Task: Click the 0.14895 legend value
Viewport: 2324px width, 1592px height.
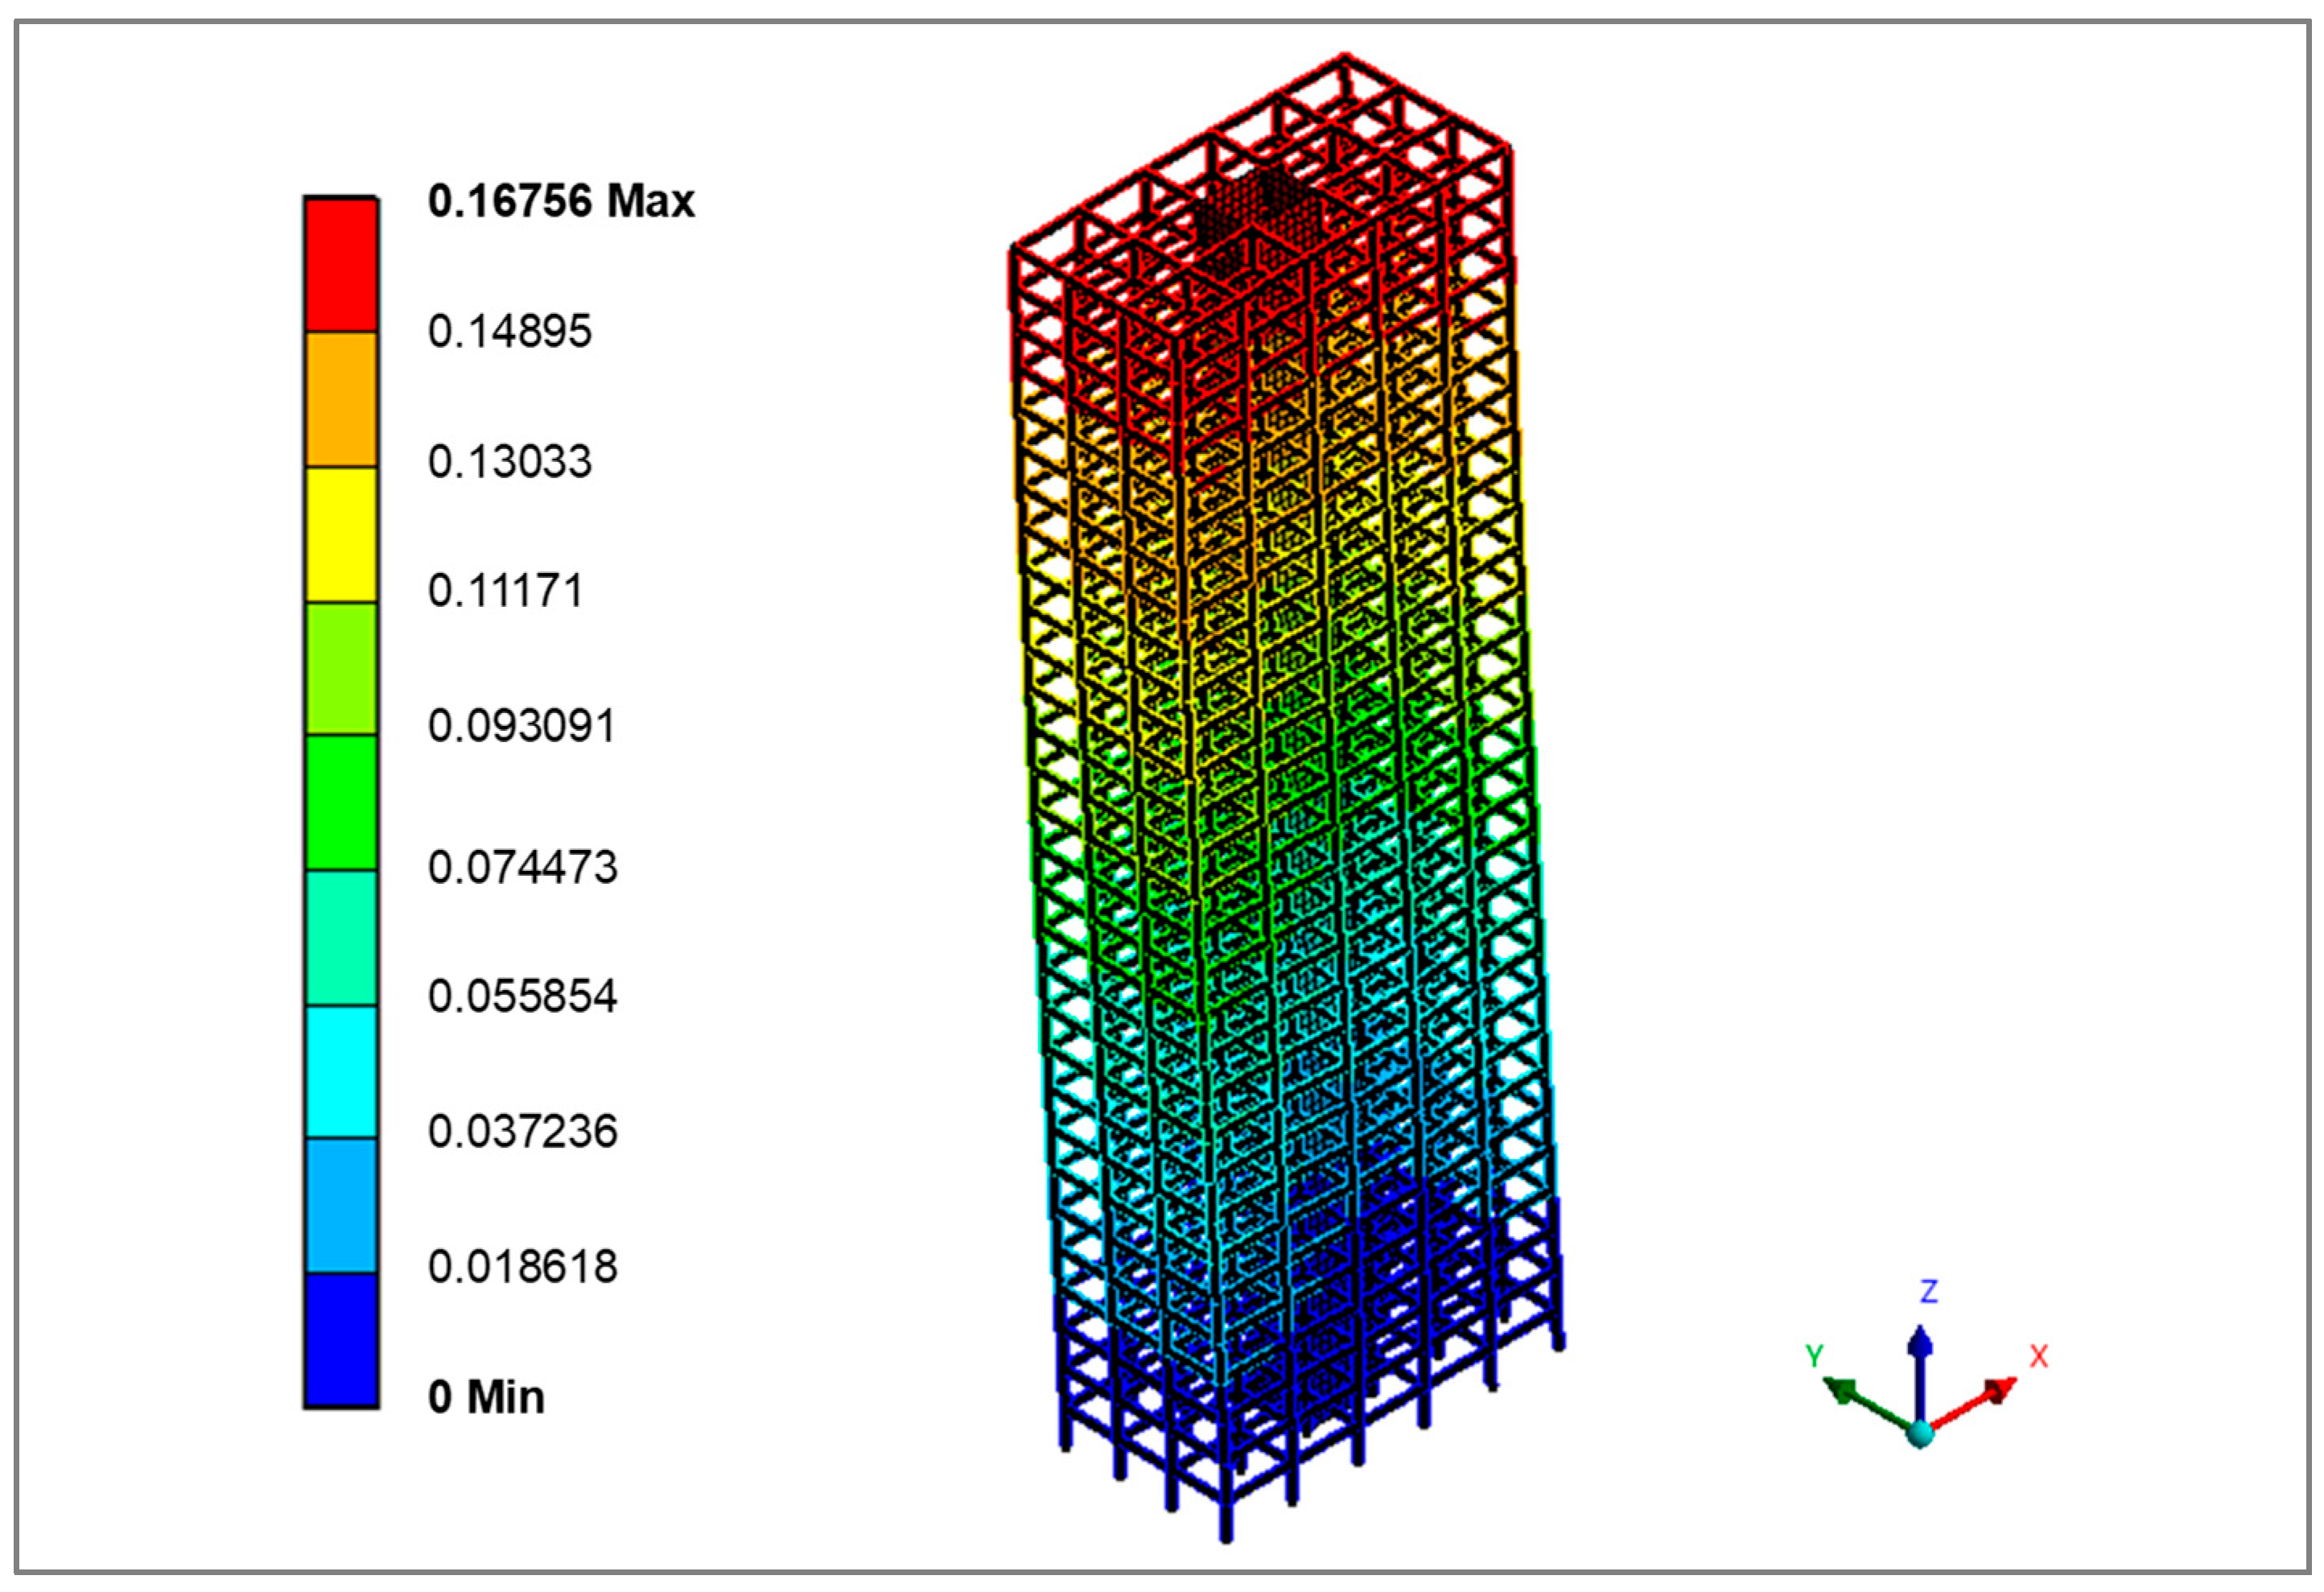Action: tap(510, 331)
